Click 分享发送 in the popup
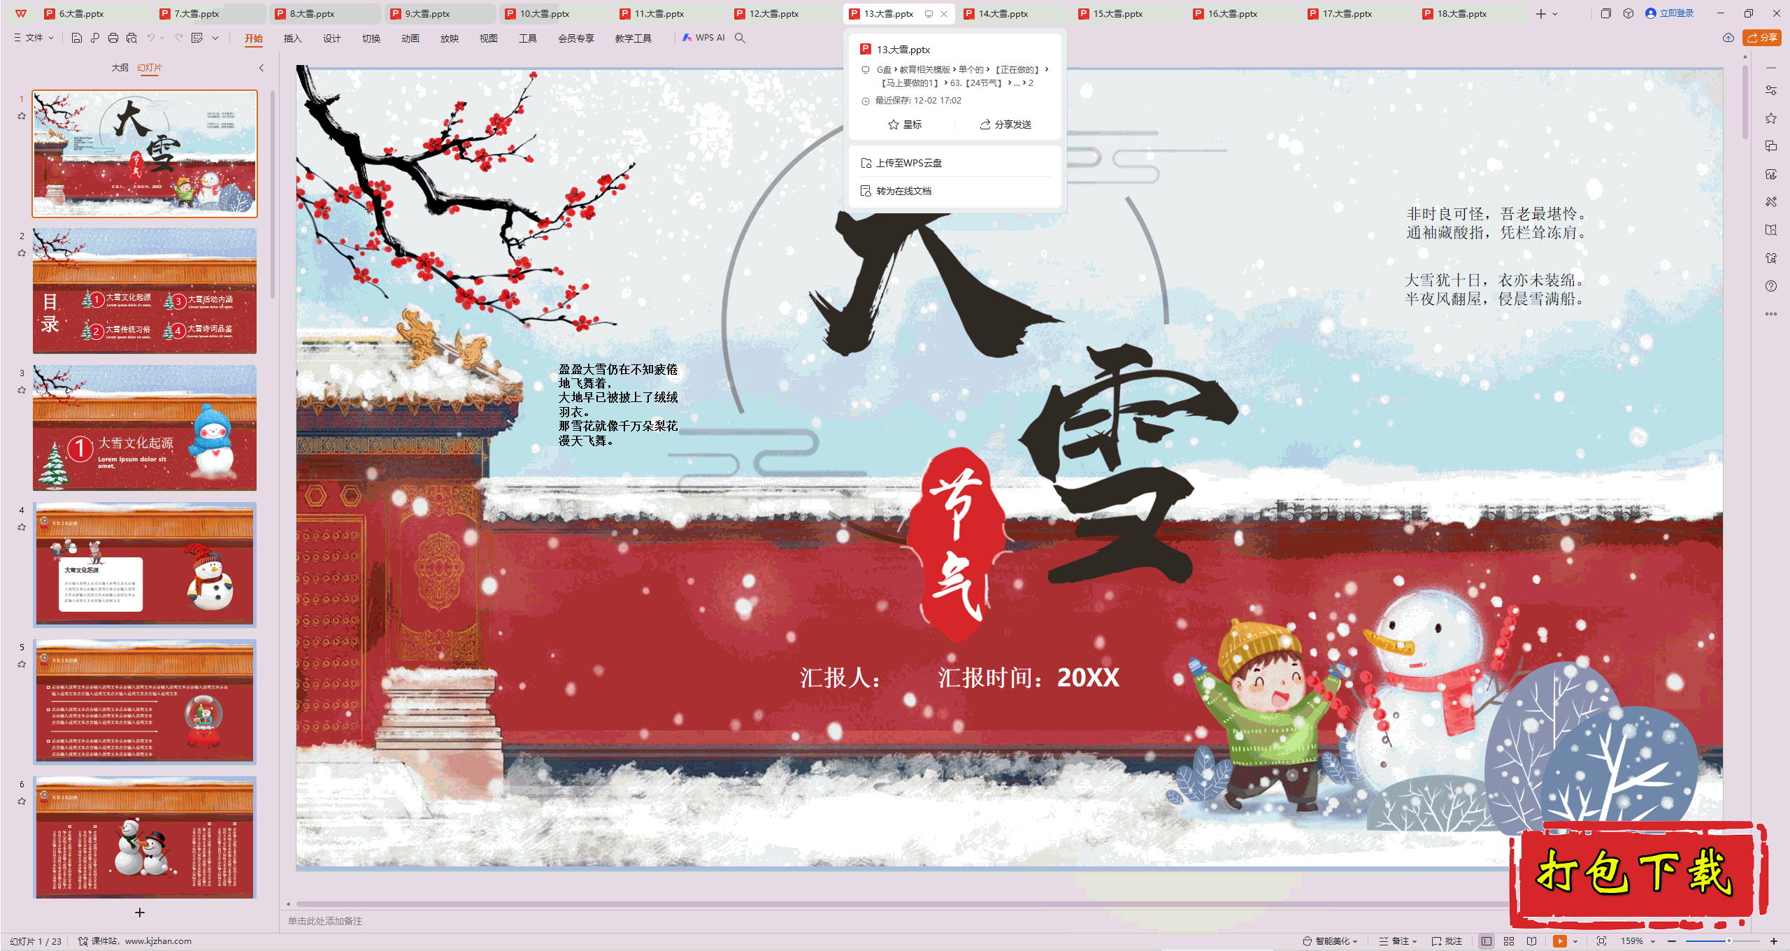 point(1005,124)
